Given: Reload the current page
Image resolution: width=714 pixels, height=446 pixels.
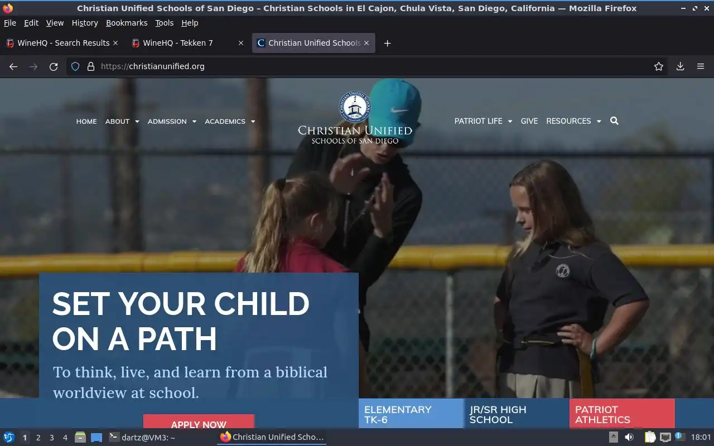Looking at the screenshot, I should (54, 66).
